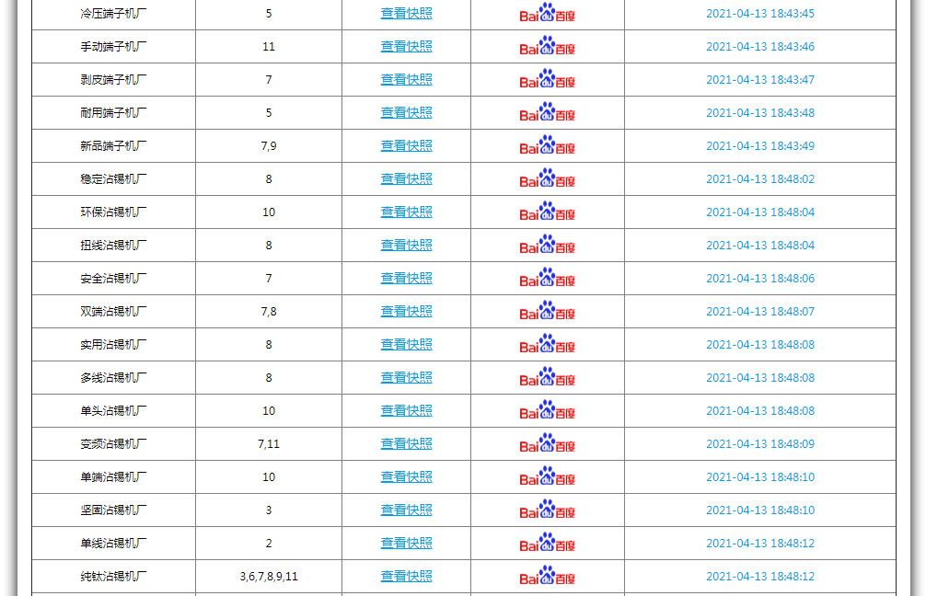
Task: Click the keyword 安全沾锡机厂
Action: pos(113,278)
